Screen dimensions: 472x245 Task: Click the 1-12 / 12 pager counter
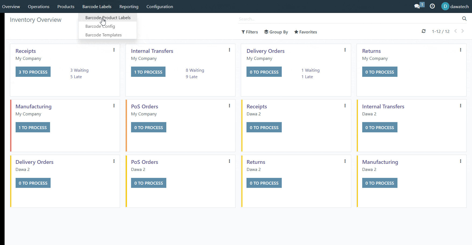(441, 31)
